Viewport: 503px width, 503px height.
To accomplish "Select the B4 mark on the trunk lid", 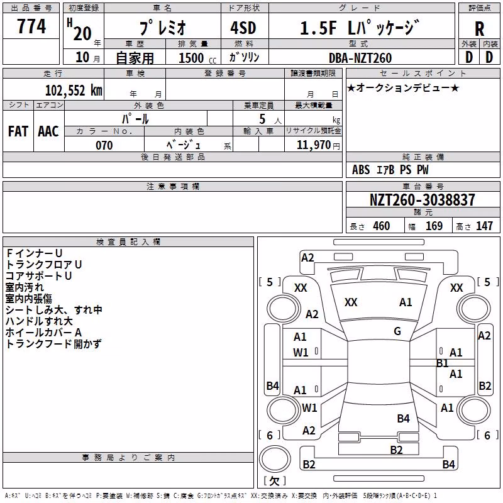I will click(x=403, y=418).
